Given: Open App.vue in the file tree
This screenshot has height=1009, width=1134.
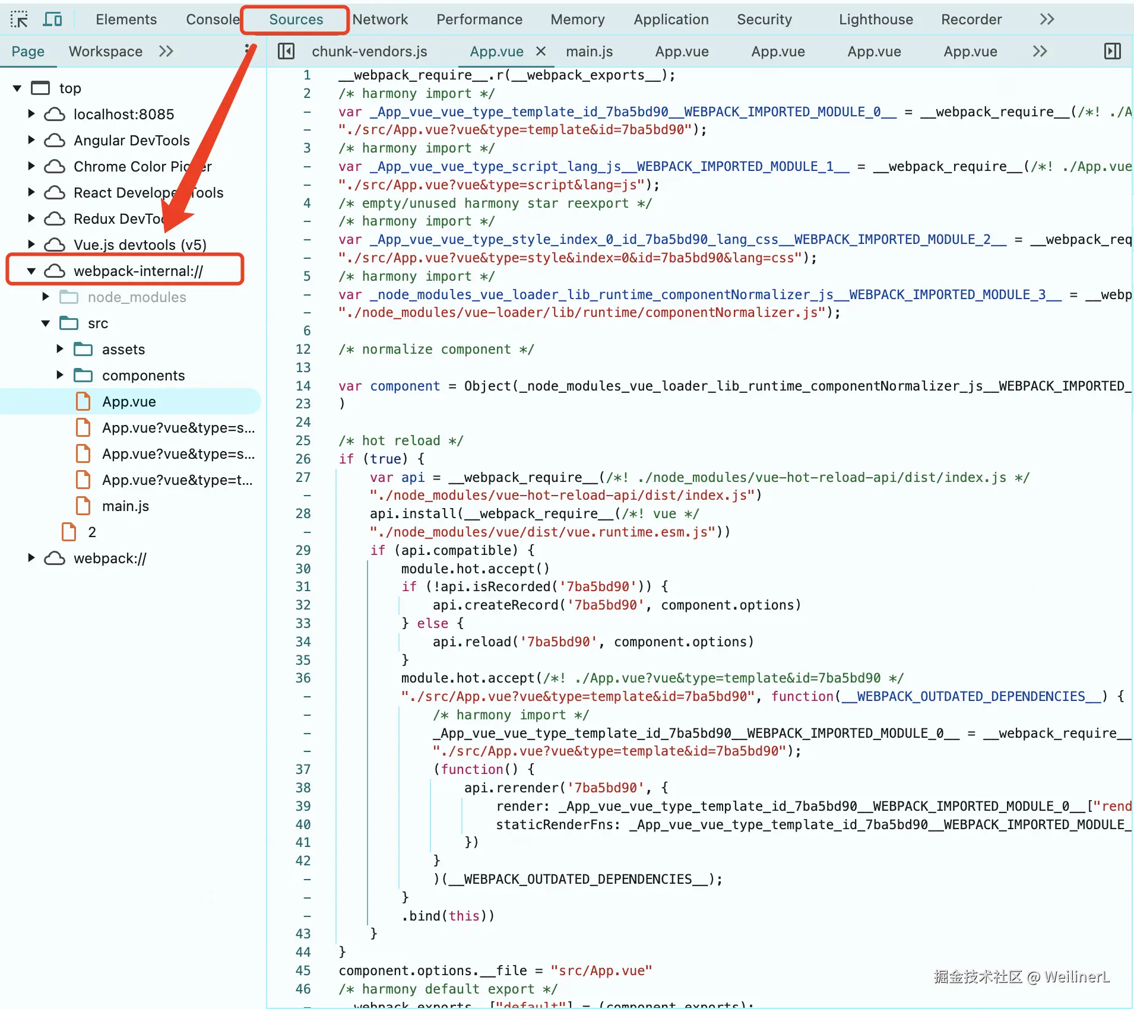Looking at the screenshot, I should 129,402.
